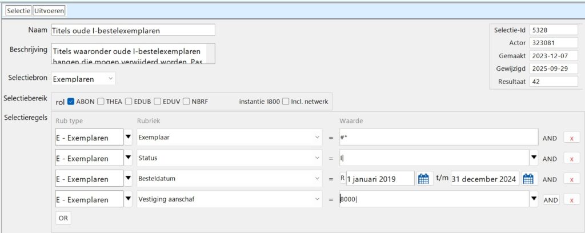585x233 pixels.
Task: Tick the Incl. netwerk checkbox
Action: tap(285, 102)
